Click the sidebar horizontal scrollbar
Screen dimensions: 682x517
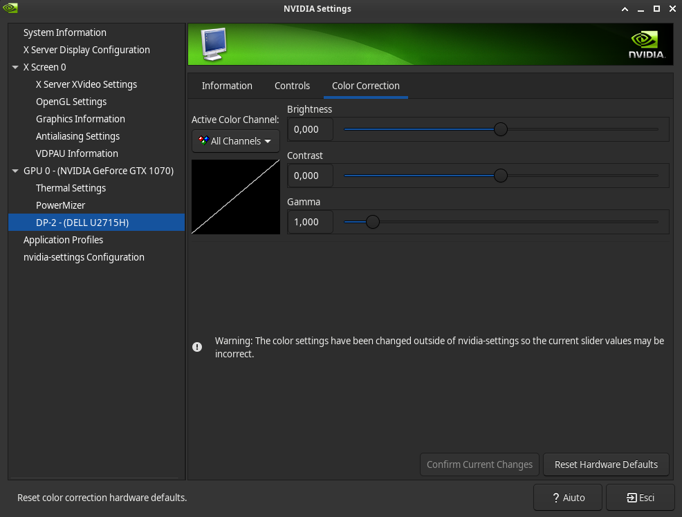93,478
